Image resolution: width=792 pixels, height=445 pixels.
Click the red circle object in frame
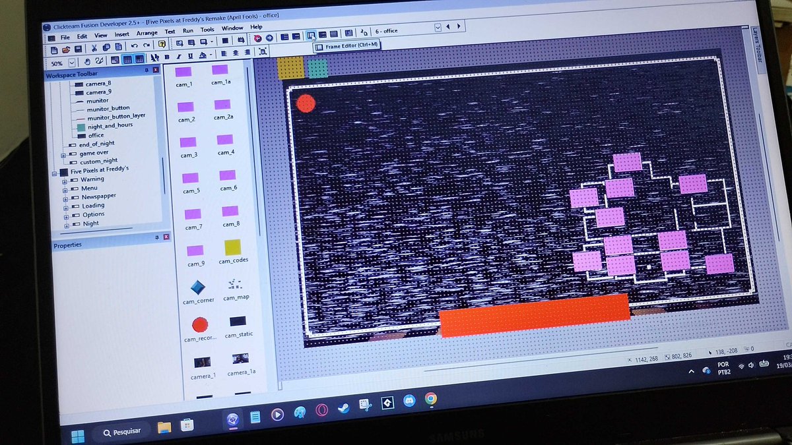(306, 104)
